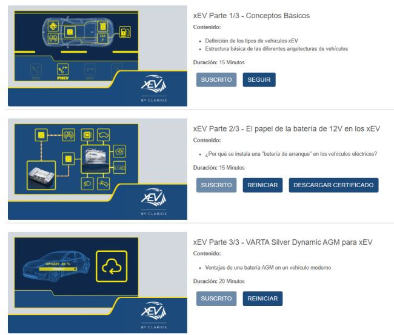The image size is (394, 335).
Task: Open the xEV Parte 2/3 course thumbnail
Action: point(98,169)
